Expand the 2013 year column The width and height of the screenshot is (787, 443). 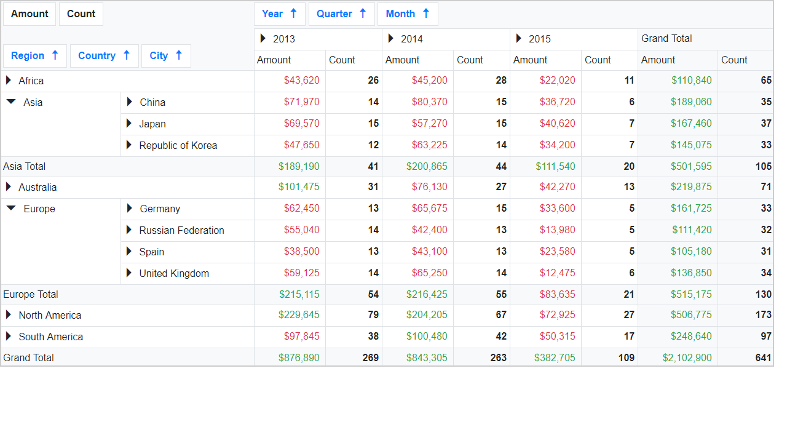263,39
